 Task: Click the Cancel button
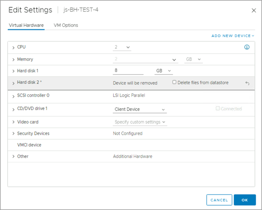tap(219, 200)
